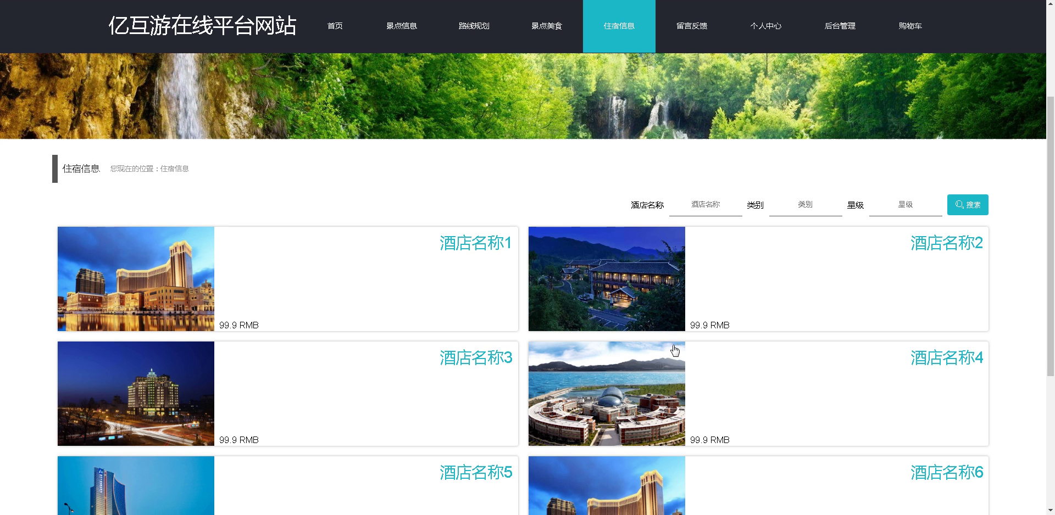Go to 个人中心

pyautogui.click(x=766, y=26)
